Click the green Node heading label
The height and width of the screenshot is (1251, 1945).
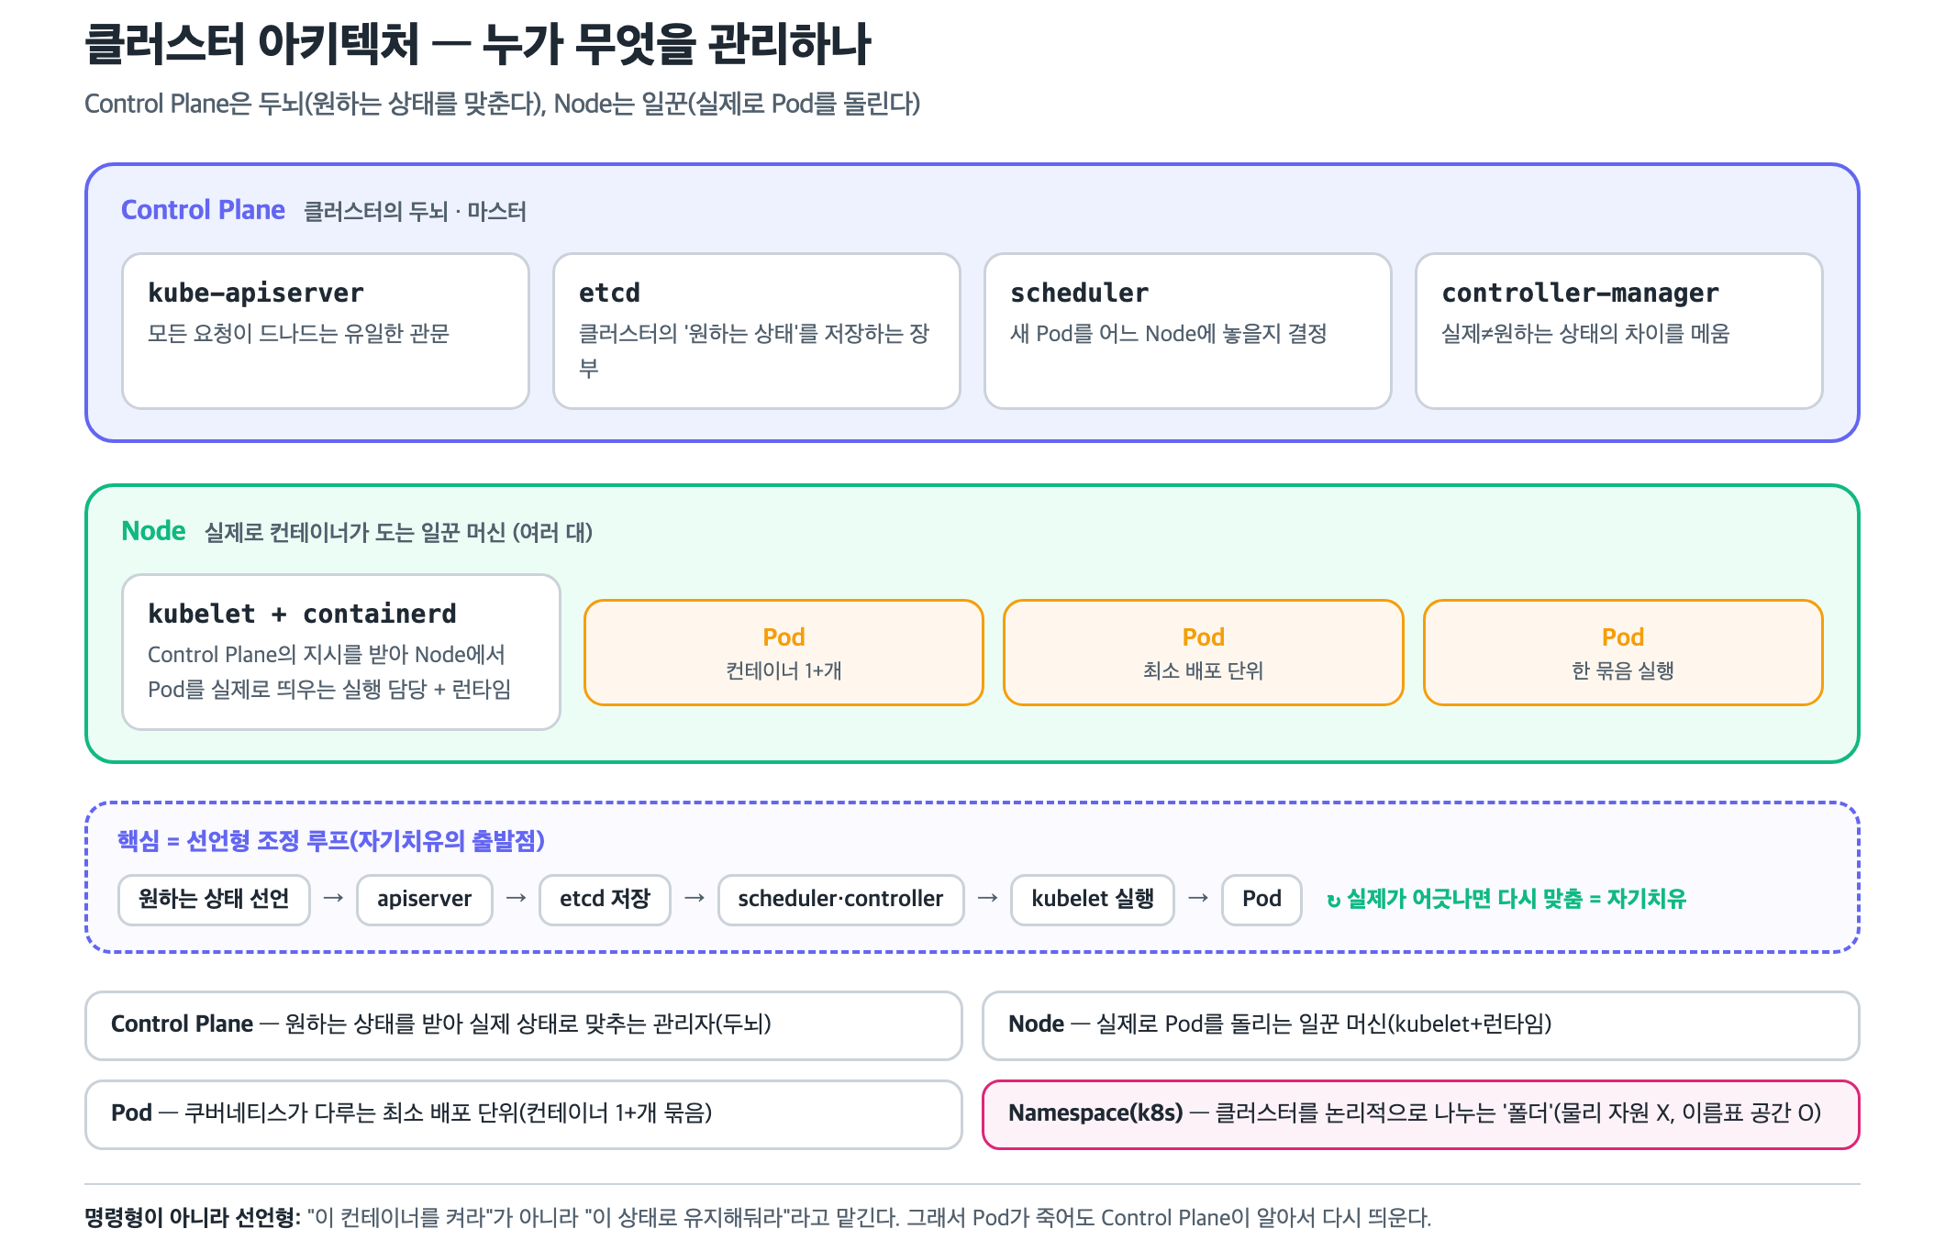click(153, 531)
